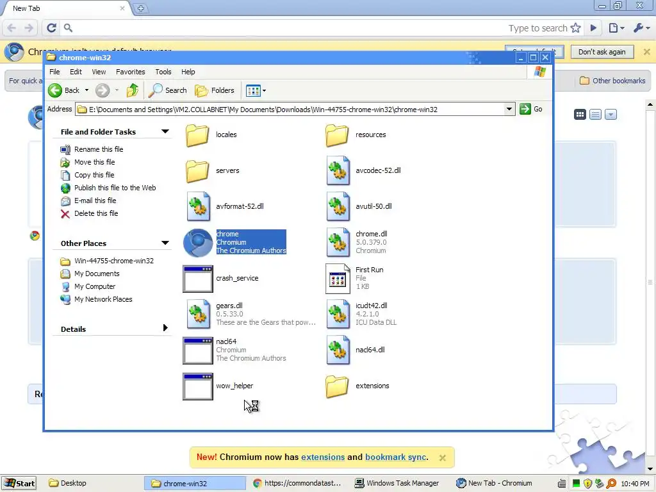
Task: Click Publish this file to the Web
Action: (x=115, y=188)
